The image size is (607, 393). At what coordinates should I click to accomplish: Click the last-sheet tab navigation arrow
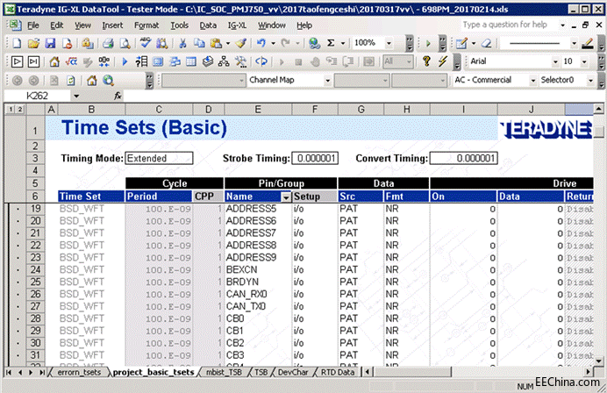[42, 372]
